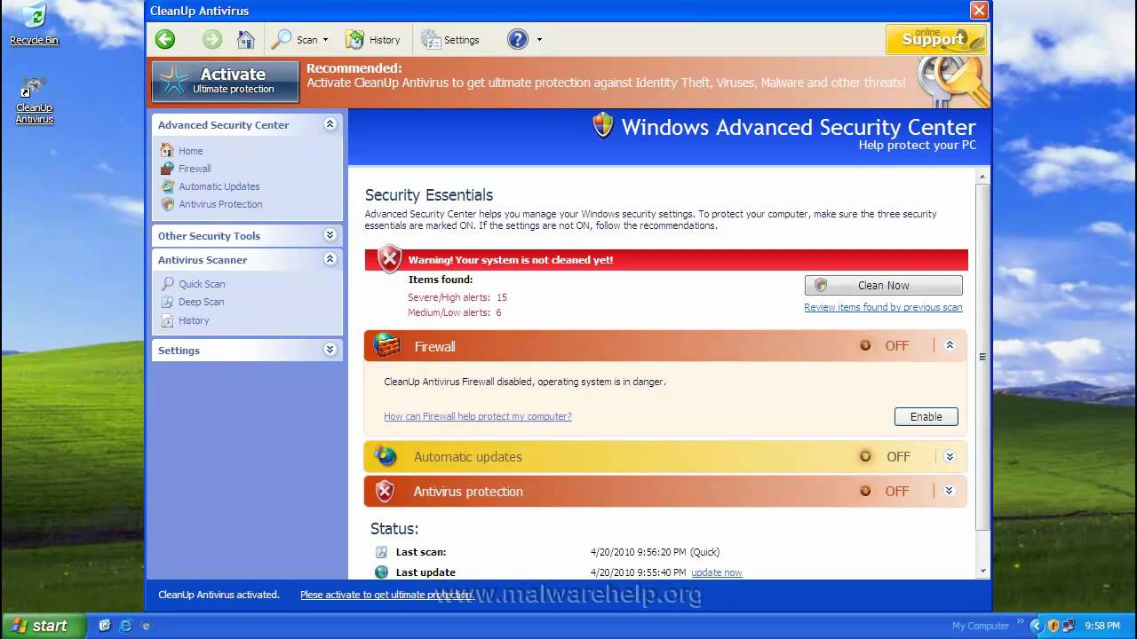Click the scrollbar up arrow

(982, 177)
